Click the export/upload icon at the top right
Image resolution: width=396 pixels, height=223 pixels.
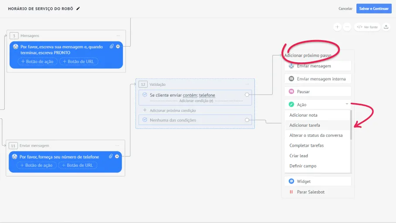386,27
